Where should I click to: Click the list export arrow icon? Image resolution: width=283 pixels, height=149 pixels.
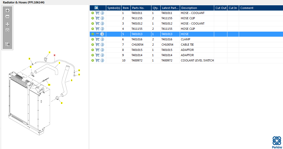point(7,44)
